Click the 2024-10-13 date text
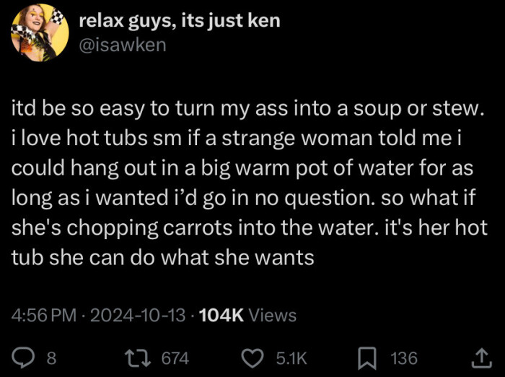The height and width of the screenshot is (377, 505). (x=138, y=315)
